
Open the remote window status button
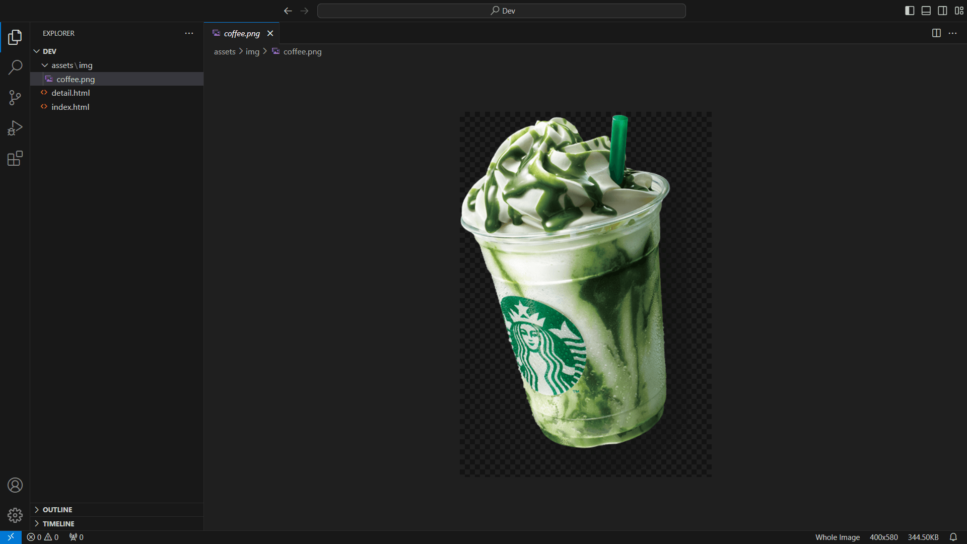point(11,537)
